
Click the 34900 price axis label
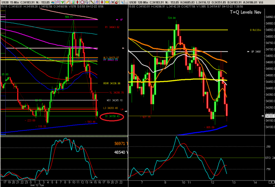270,23
